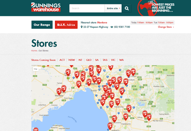Filter stores by TAS
Viewport: 191px width, 131px height.
click(x=105, y=60)
